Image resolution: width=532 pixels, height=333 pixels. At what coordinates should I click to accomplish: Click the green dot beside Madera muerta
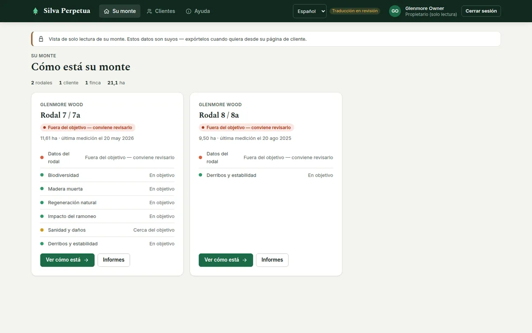[x=42, y=189]
